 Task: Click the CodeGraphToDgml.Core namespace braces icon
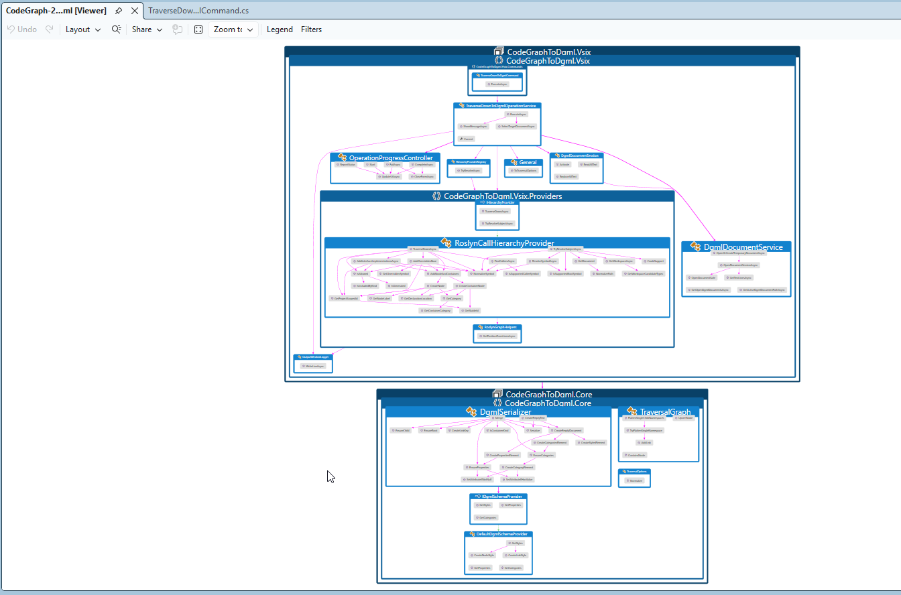(x=497, y=403)
